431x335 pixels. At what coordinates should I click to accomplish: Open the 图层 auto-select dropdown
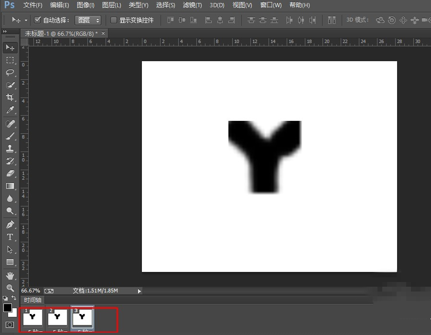(88, 20)
